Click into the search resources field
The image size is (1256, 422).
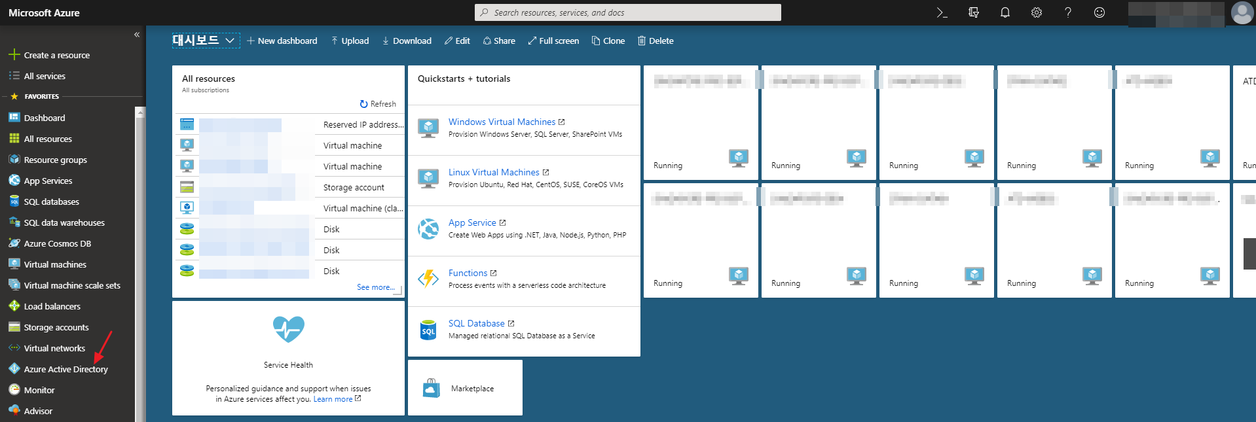click(x=629, y=12)
